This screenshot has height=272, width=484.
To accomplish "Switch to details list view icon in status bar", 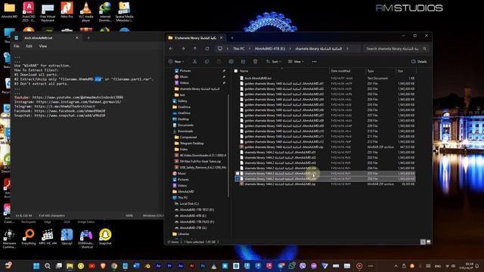I will pyautogui.click(x=423, y=242).
